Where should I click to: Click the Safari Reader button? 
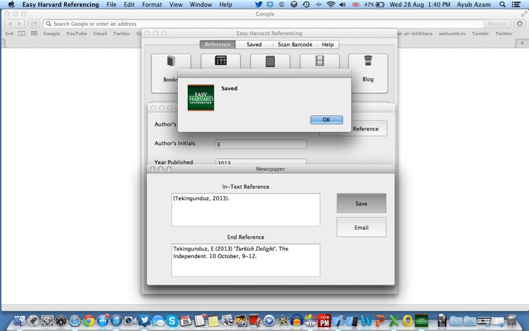[x=497, y=24]
